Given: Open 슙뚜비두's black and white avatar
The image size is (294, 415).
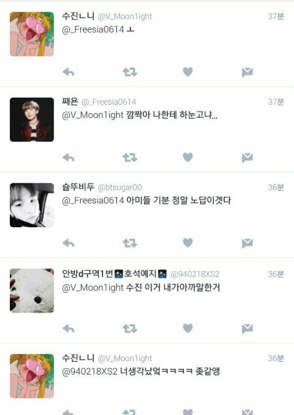Looking at the screenshot, I should (x=32, y=205).
